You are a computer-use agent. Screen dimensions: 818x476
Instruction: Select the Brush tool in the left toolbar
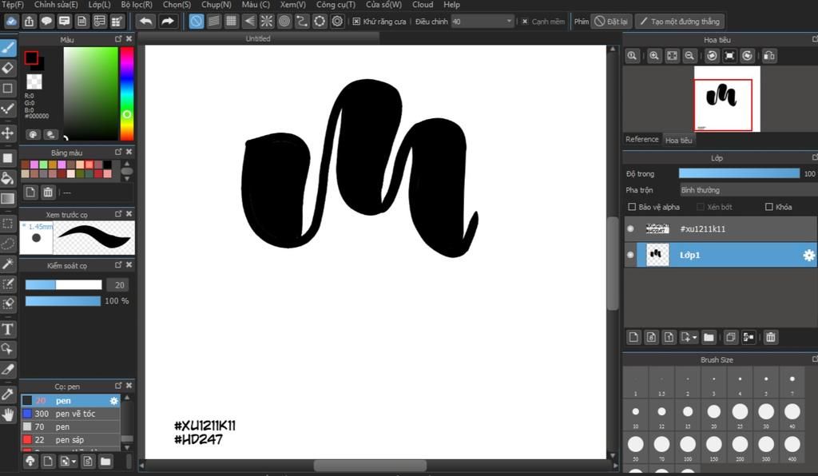pyautogui.click(x=8, y=48)
